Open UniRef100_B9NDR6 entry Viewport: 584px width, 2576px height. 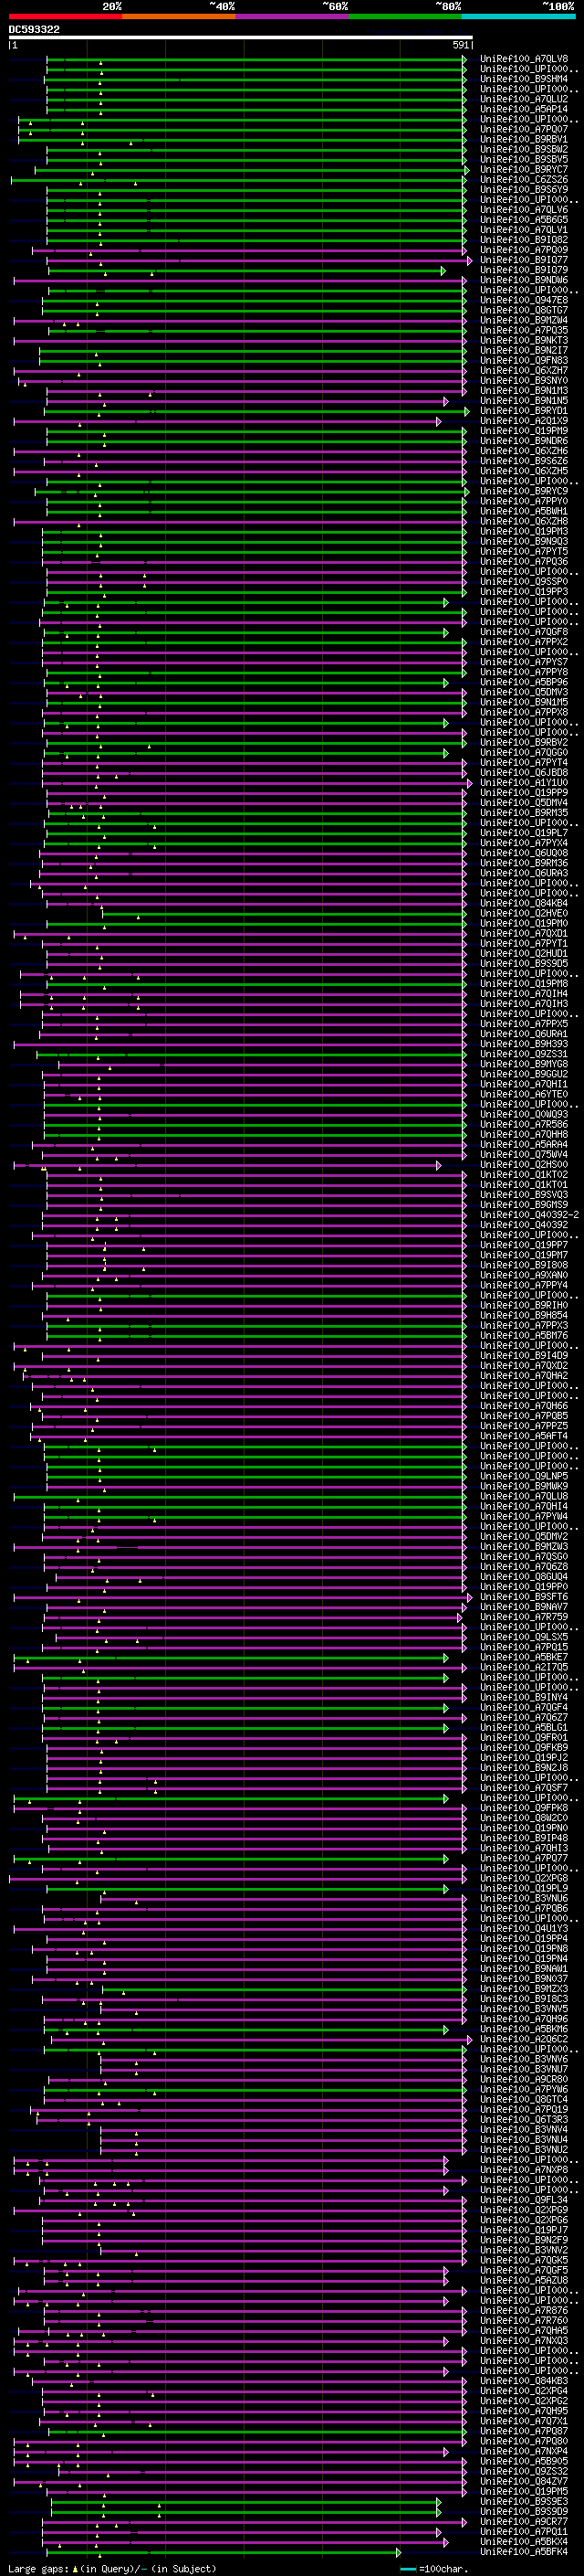tap(524, 441)
